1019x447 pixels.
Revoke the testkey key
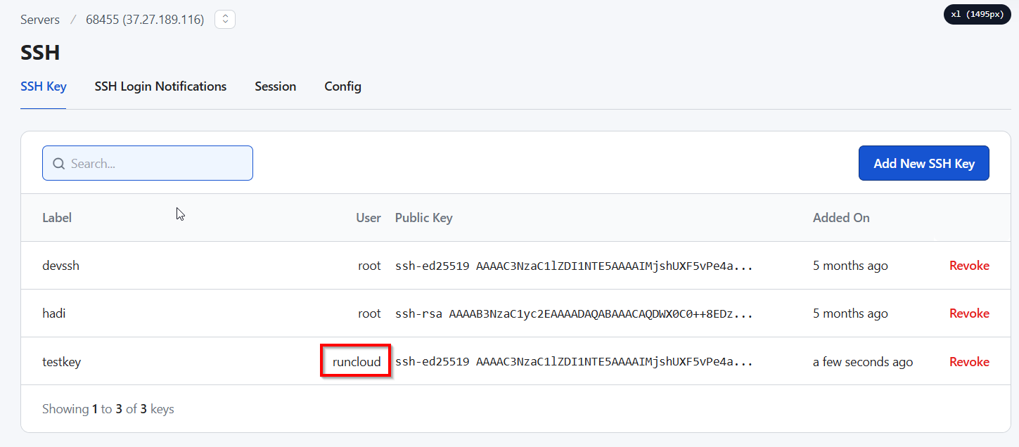(969, 362)
